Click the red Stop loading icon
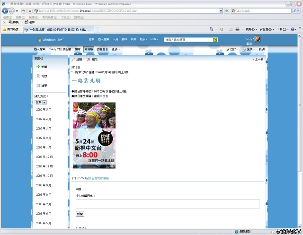Image resolution: width=303 pixels, height=235 pixels. click(x=30, y=11)
